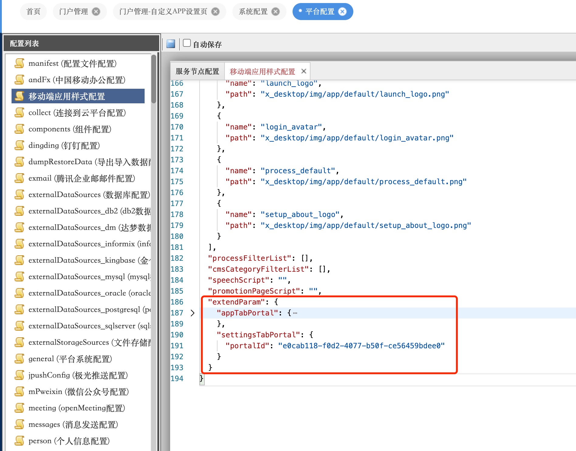Screen dimensions: 576x451
Task: Expand the folded appTabPortal block arrow
Action: 192,313
